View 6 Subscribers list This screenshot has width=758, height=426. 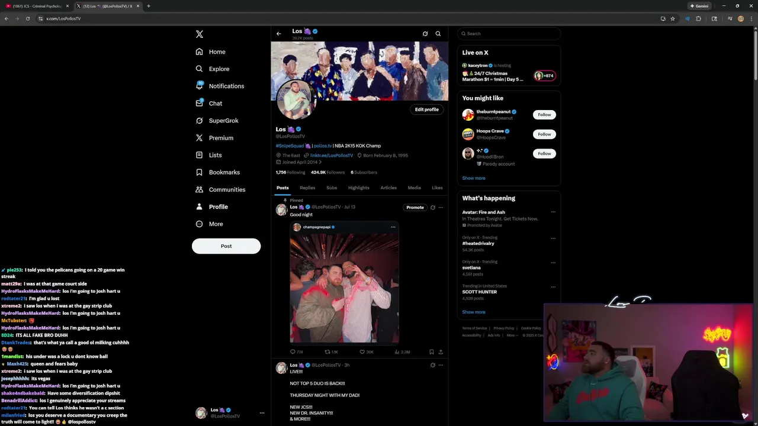364,172
